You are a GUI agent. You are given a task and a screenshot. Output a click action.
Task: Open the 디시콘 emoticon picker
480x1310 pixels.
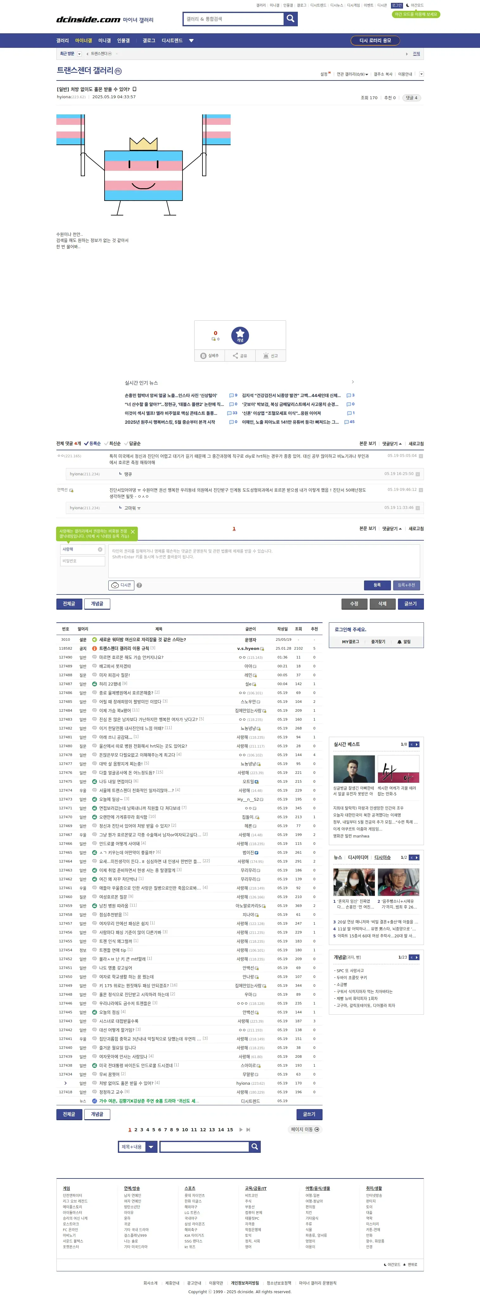(x=122, y=585)
